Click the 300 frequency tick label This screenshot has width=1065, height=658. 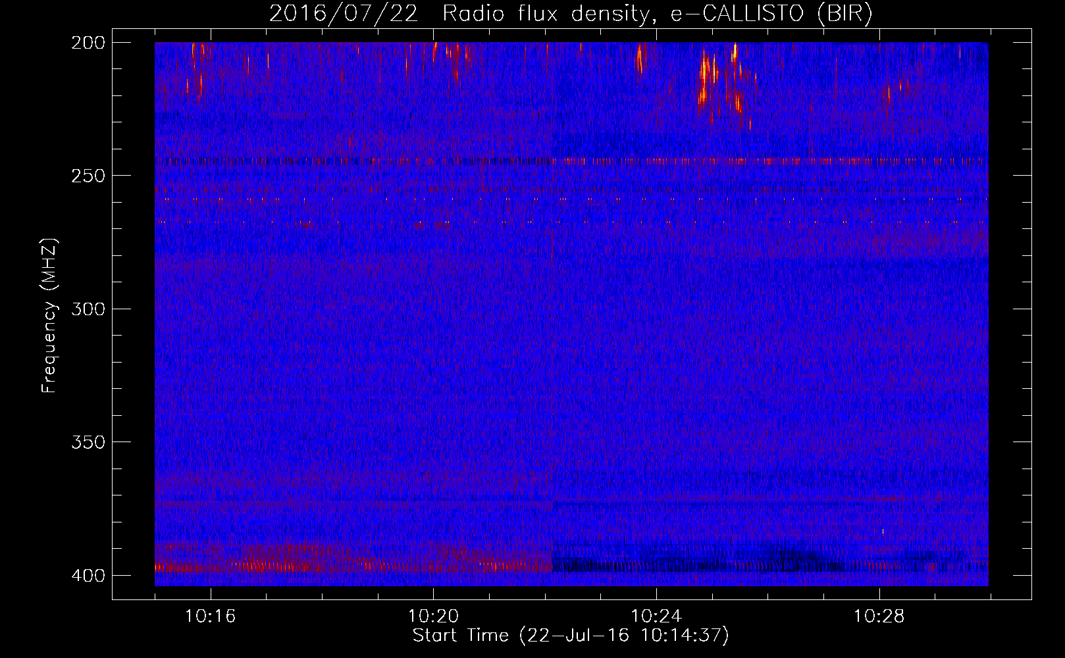pos(88,309)
